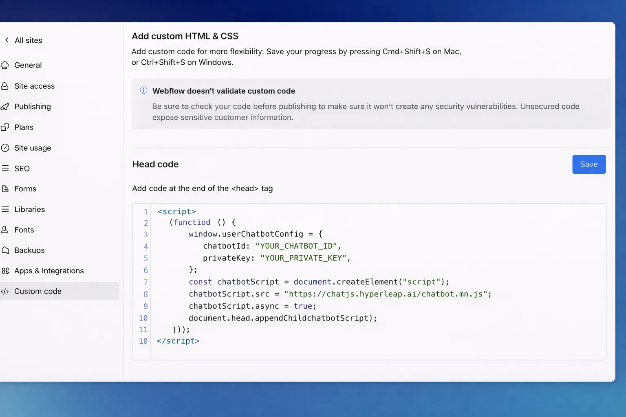Click the back chevron next to All sites
The image size is (626, 417).
[x=7, y=40]
